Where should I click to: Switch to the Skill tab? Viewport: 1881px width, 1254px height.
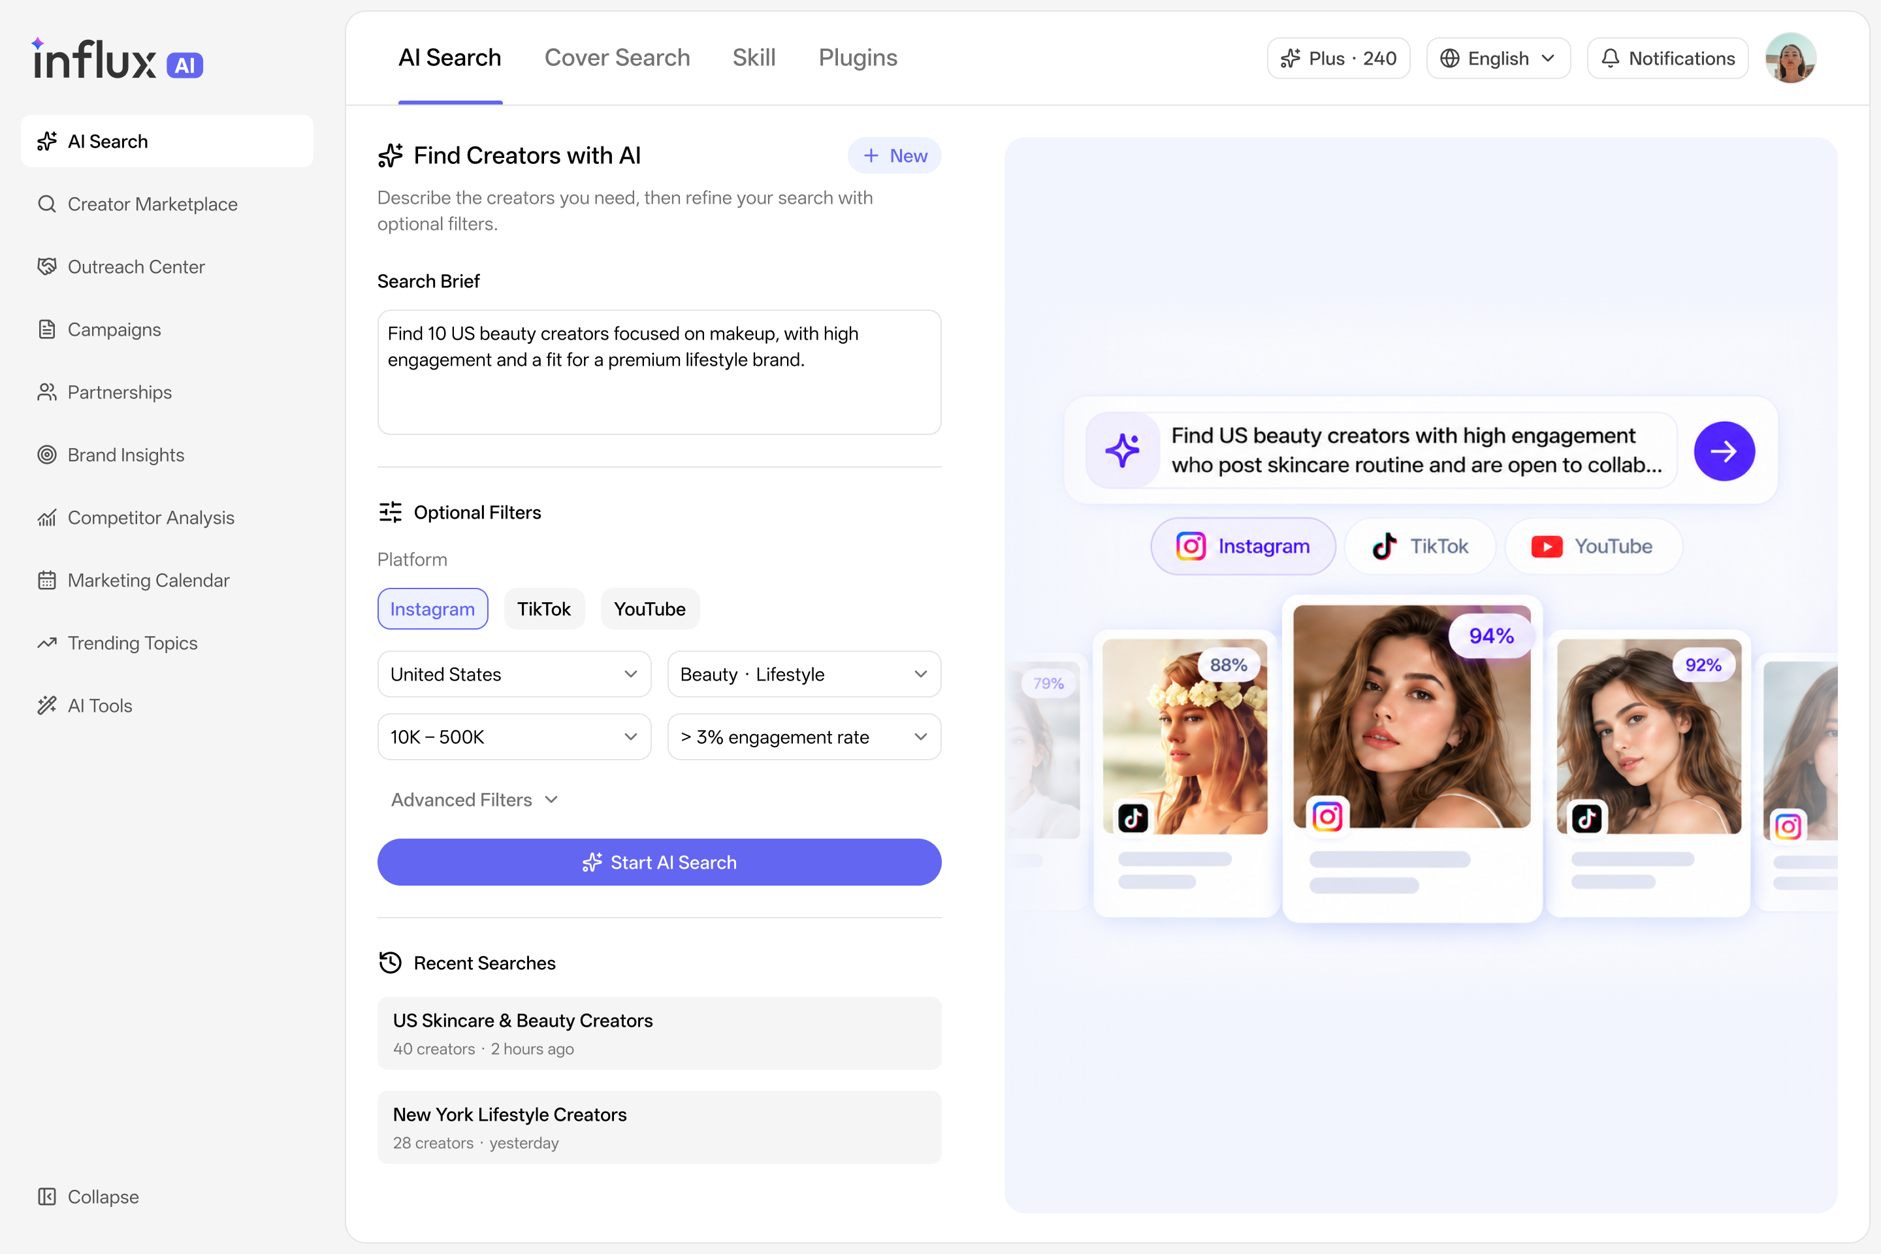coord(753,57)
